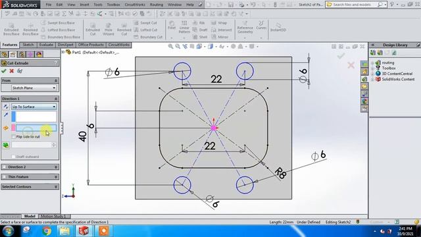Enable the Thin Feature checkbox
The height and width of the screenshot is (237, 421).
pyautogui.click(x=4, y=177)
